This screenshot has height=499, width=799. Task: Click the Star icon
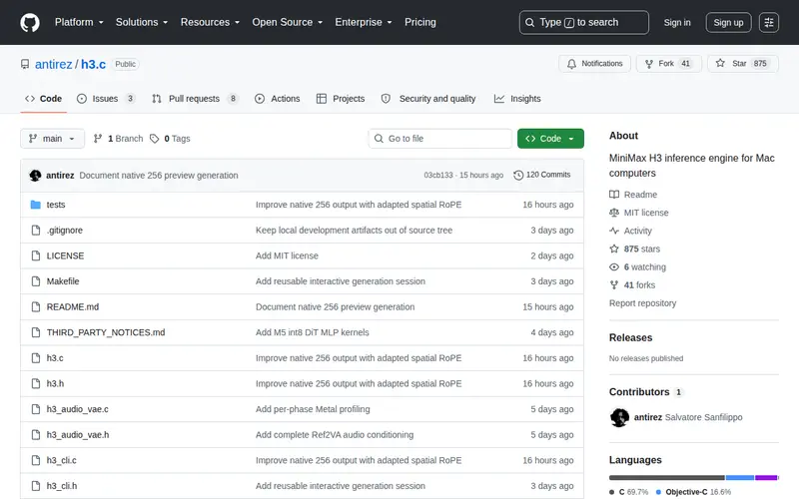pyautogui.click(x=720, y=63)
